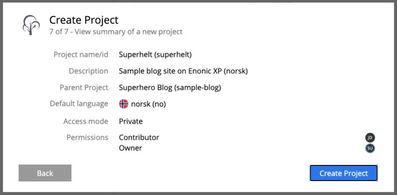Click the Create Project dialog title
Screen dimensions: 397x195
84,20
